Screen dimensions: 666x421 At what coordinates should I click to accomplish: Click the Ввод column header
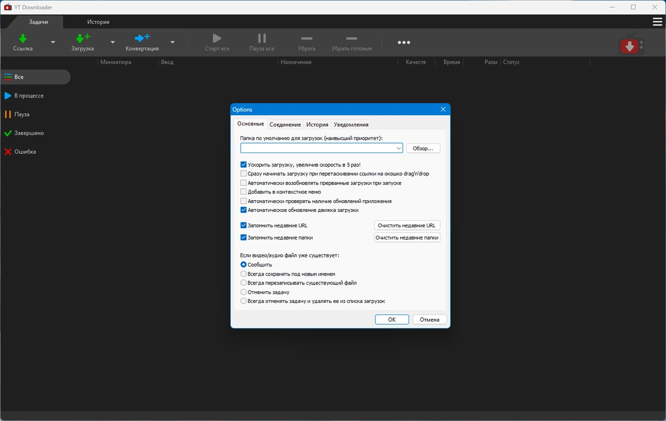click(168, 62)
